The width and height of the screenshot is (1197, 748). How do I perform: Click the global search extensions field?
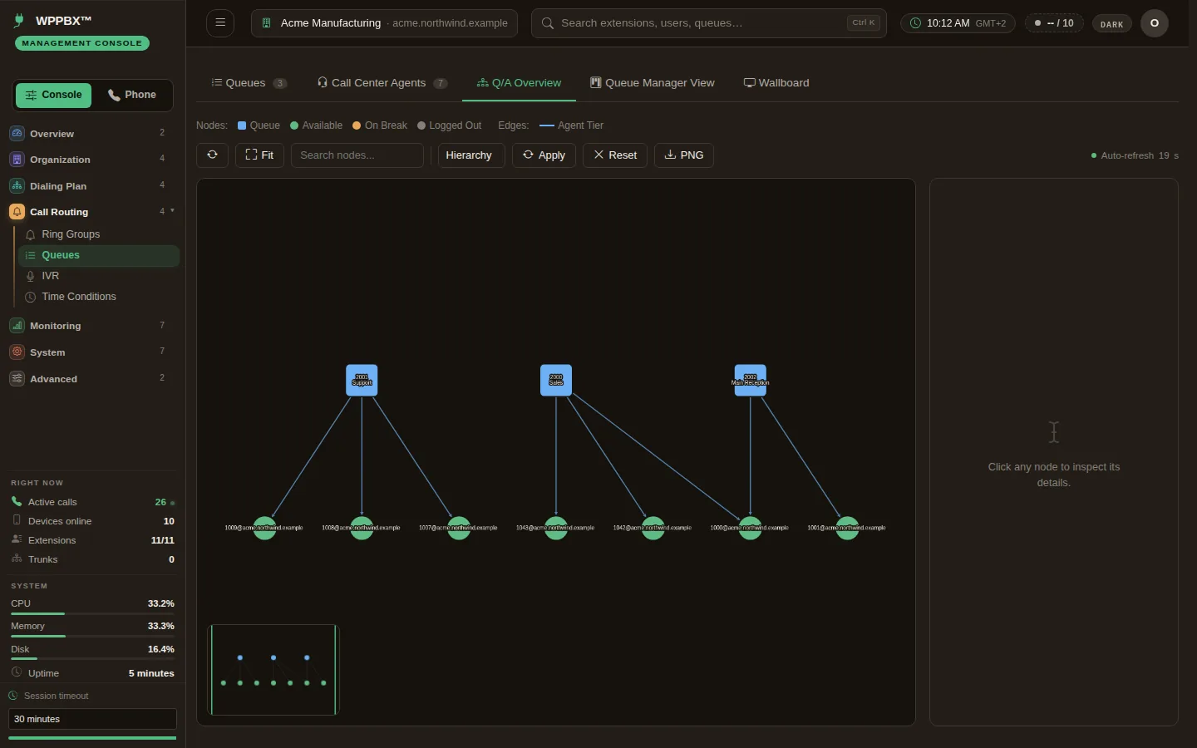pos(709,23)
